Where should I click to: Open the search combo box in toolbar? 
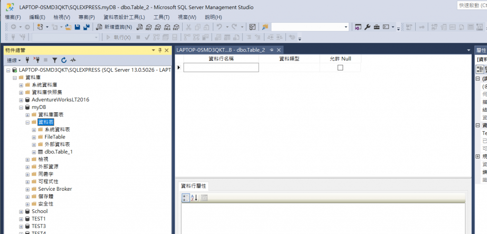pos(310,27)
